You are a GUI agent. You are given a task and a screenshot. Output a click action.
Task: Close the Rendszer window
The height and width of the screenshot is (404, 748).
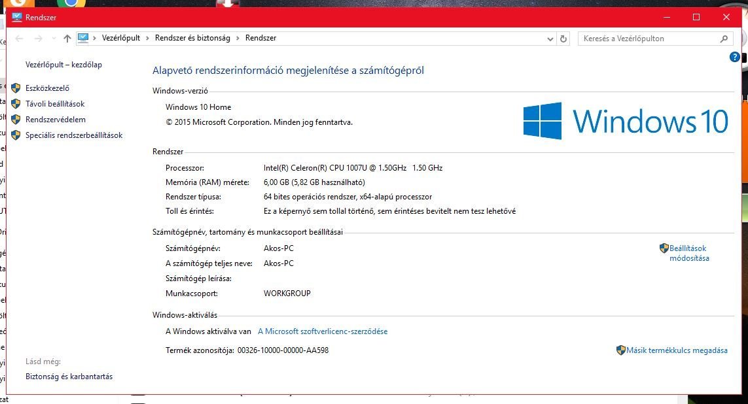pyautogui.click(x=726, y=17)
